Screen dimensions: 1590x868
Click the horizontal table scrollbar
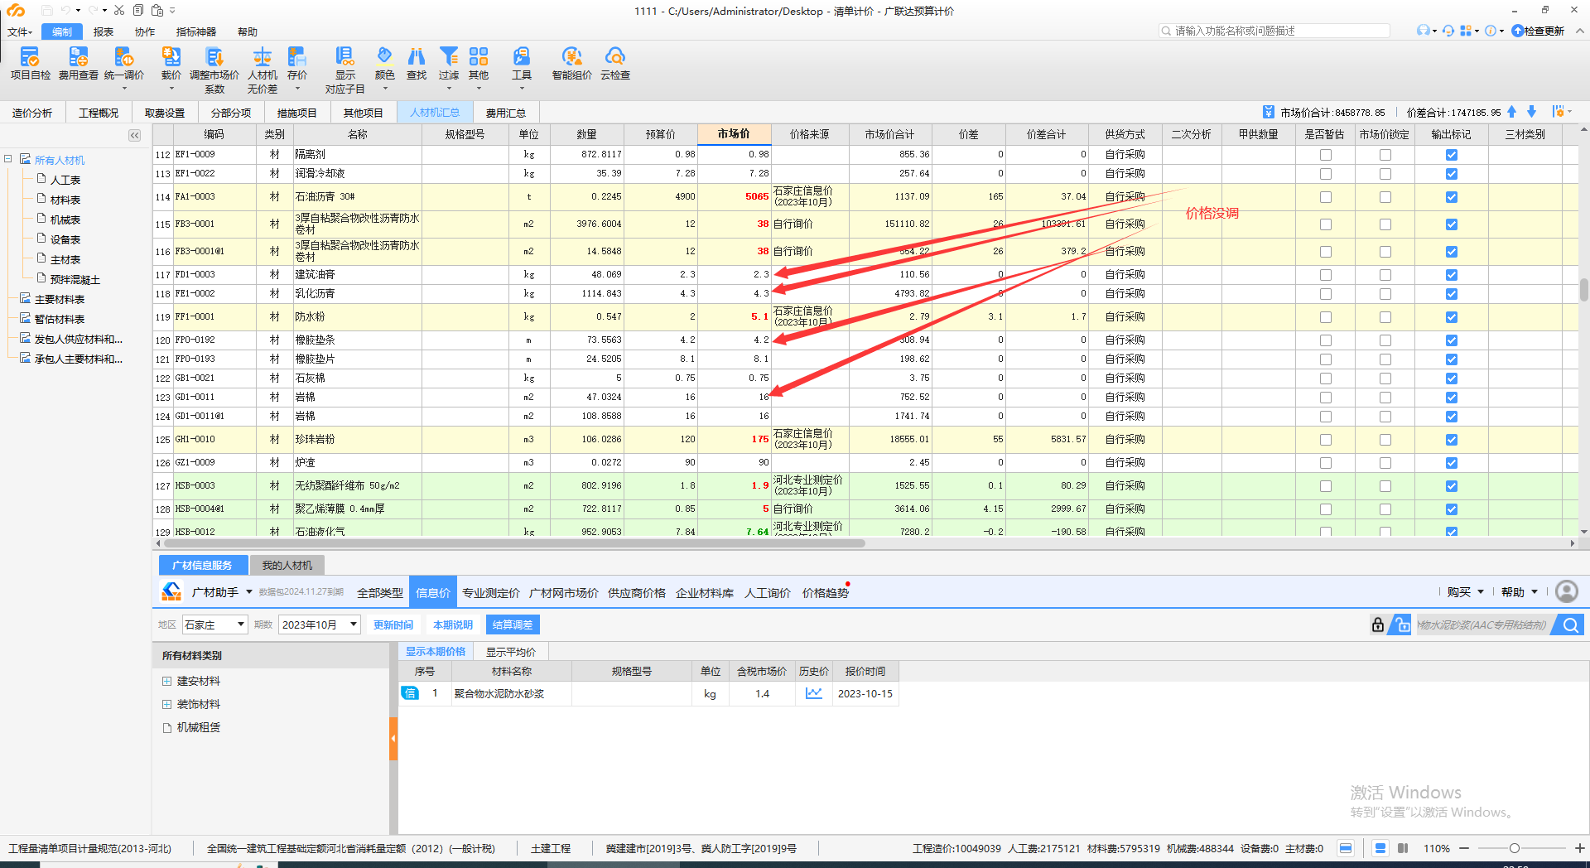(x=513, y=543)
